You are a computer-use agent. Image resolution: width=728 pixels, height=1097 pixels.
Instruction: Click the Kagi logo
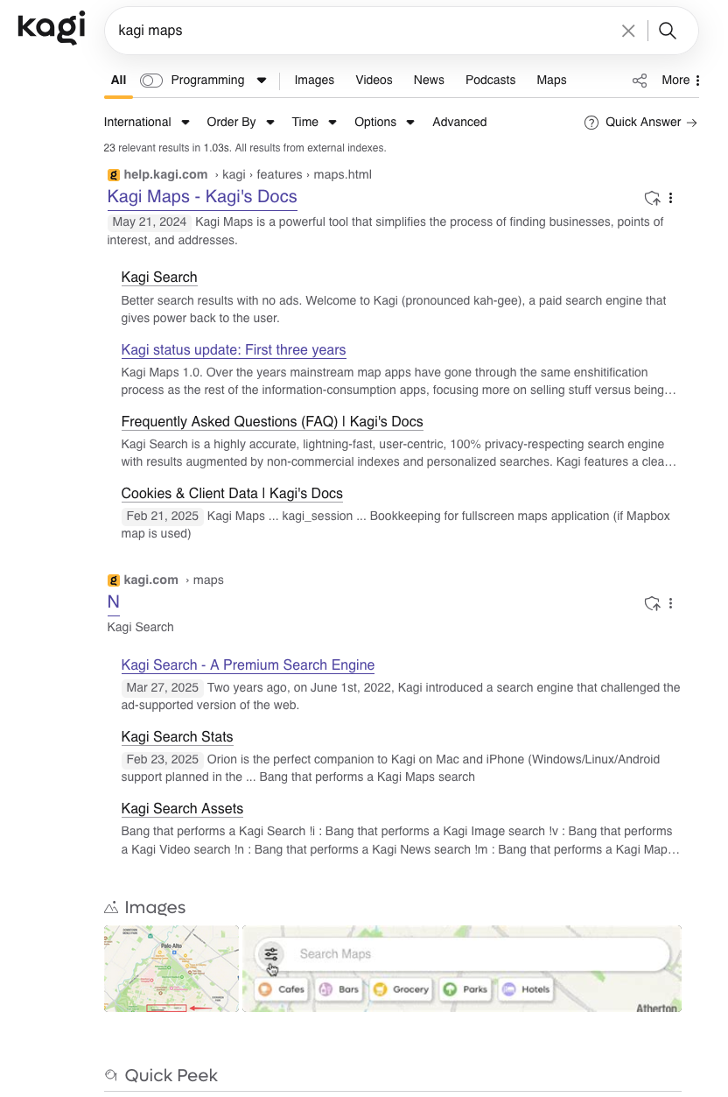click(51, 28)
